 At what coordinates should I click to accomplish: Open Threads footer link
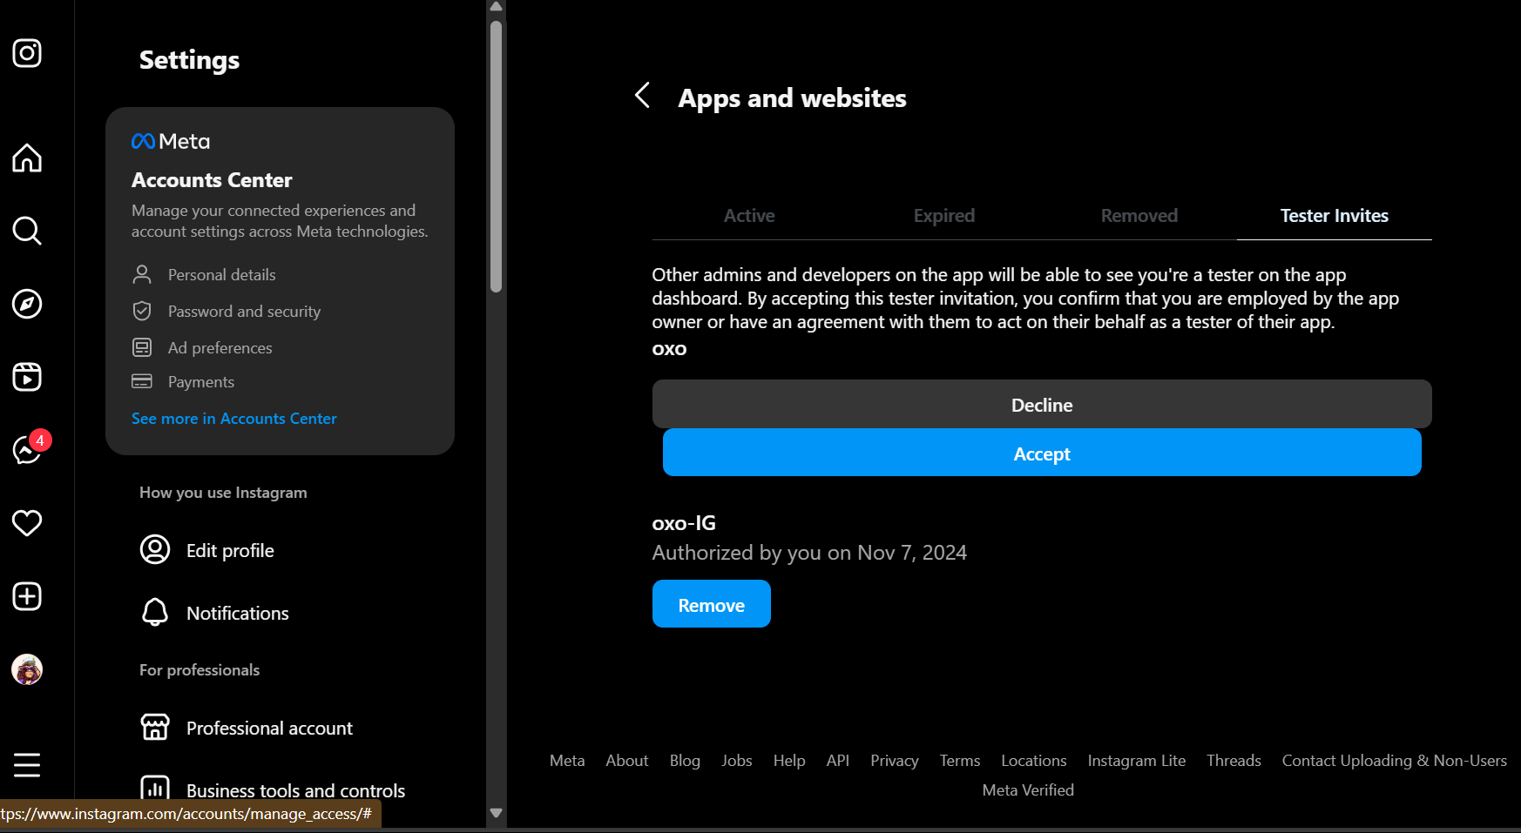(x=1234, y=761)
